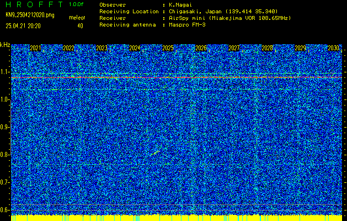Screen dimensions: 347x221
Task: Click the HROFFT title text
Action: coord(34,4)
